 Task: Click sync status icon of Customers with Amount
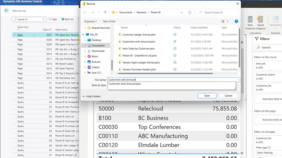pos(175,41)
